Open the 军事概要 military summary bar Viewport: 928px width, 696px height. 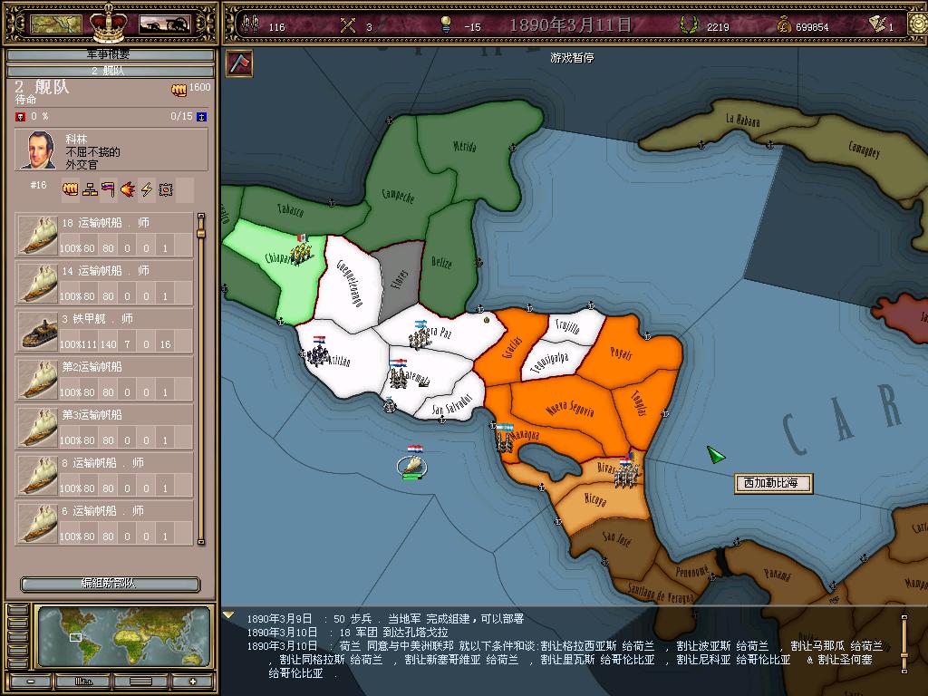point(110,54)
